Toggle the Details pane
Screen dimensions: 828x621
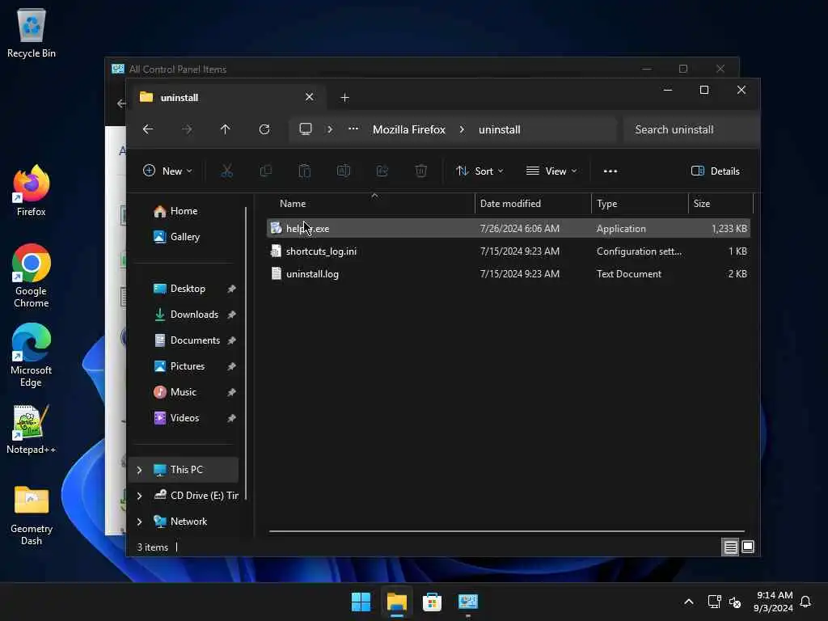pyautogui.click(x=716, y=171)
